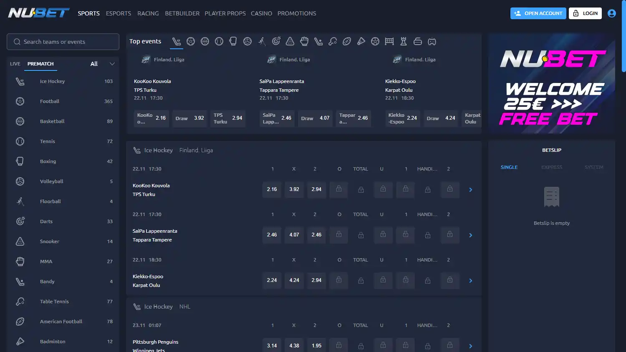This screenshot has height=352, width=626.
Task: Select the net sport icon in Top events
Action: click(x=389, y=41)
